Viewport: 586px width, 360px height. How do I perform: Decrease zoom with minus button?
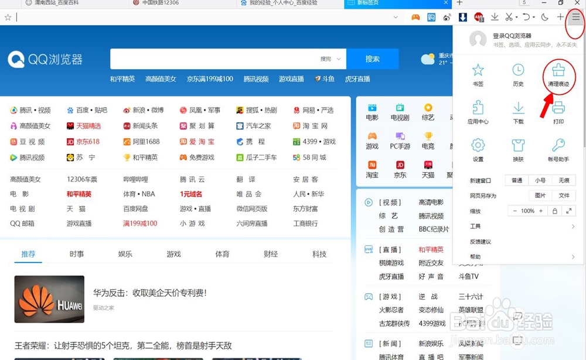515,211
